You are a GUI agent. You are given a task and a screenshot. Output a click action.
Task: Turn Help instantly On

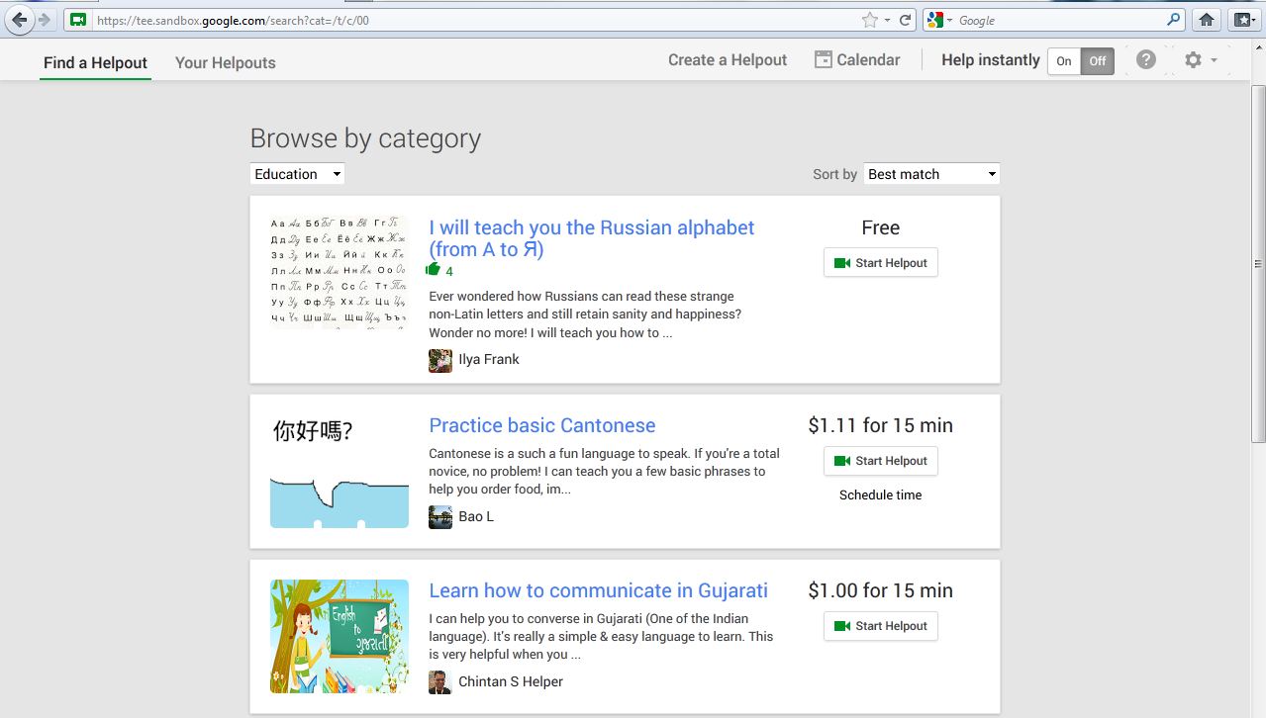[x=1064, y=61]
